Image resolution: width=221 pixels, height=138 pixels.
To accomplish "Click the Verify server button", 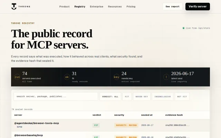I will coord(198,7).
